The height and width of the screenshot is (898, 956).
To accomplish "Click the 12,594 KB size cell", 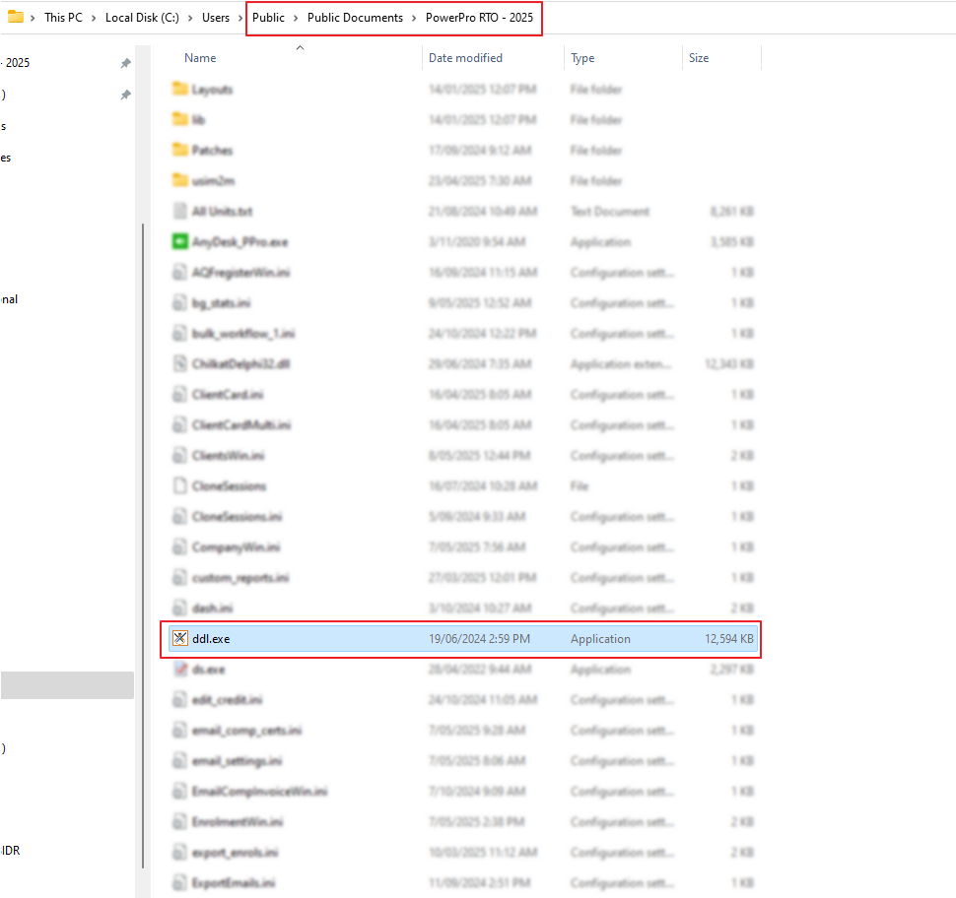I will pos(729,638).
